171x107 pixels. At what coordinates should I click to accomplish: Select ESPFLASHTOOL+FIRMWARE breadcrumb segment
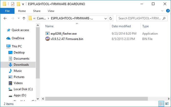coord(72,18)
